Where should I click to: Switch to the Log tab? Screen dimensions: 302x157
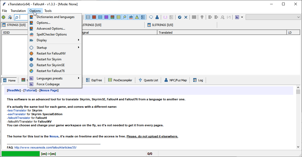click(x=198, y=80)
